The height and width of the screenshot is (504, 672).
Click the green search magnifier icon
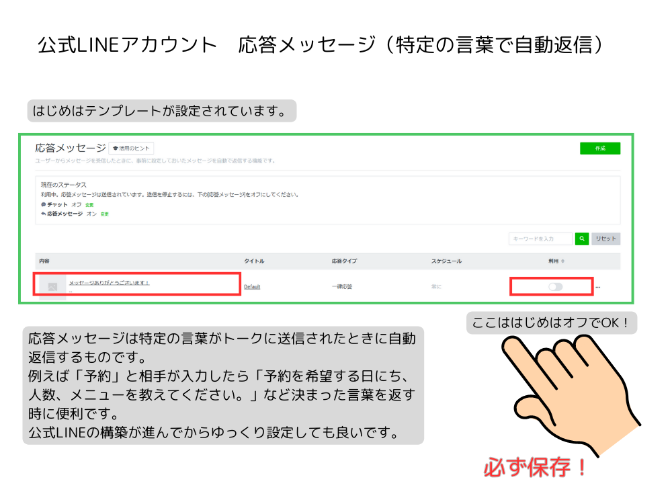(583, 239)
